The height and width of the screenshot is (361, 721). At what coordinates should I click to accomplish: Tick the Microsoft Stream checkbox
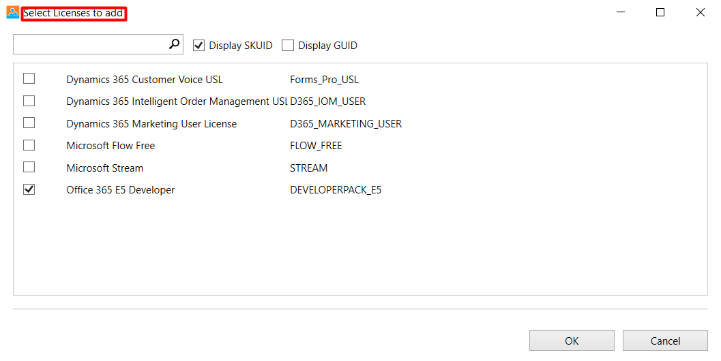pos(29,167)
